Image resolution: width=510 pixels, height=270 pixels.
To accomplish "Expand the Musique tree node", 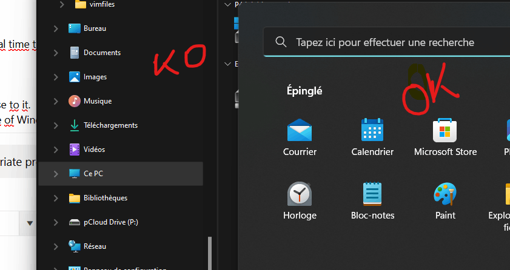I will pyautogui.click(x=56, y=101).
